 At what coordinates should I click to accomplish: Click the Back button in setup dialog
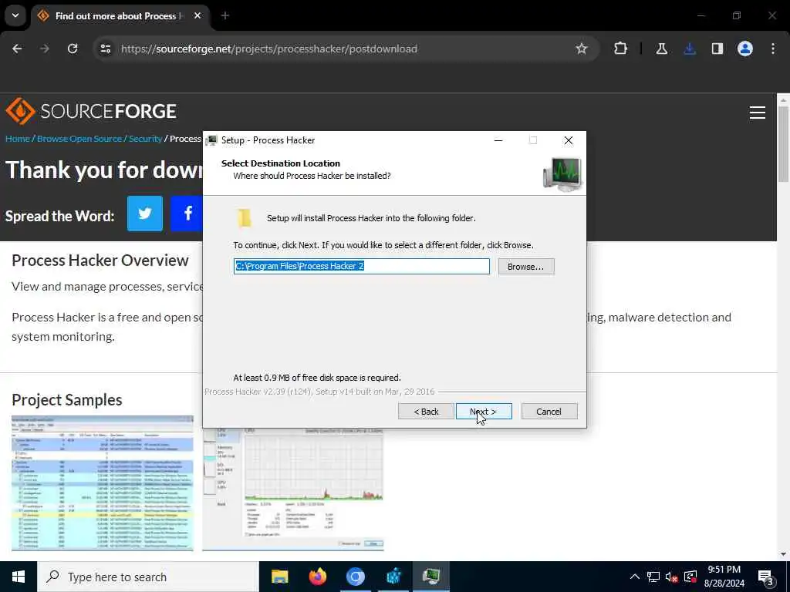click(426, 412)
